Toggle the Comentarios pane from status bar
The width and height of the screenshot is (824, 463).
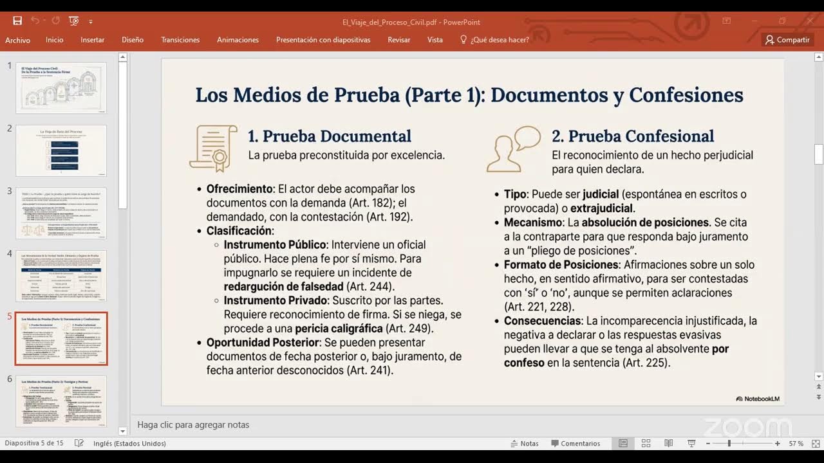[576, 444]
